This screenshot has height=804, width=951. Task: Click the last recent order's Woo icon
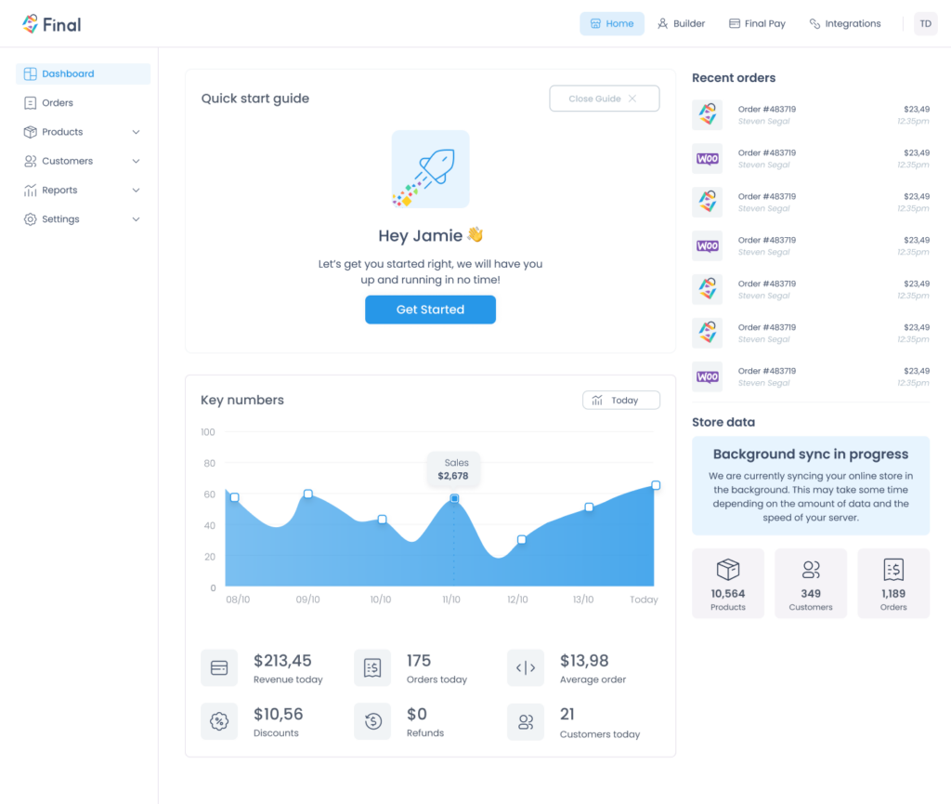pyautogui.click(x=707, y=376)
